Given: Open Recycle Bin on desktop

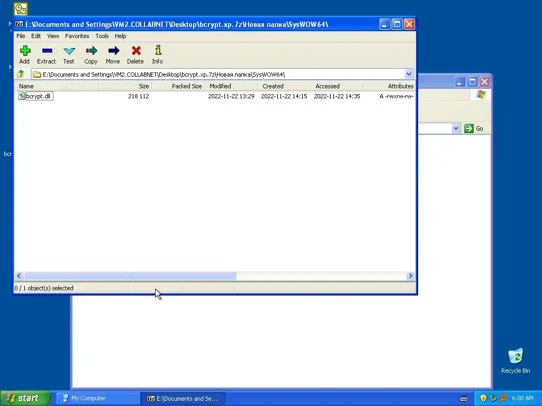Looking at the screenshot, I should [516, 361].
